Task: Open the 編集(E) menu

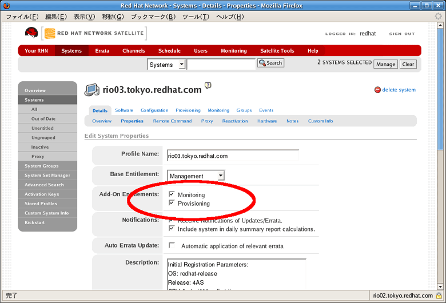Action: click(x=56, y=17)
